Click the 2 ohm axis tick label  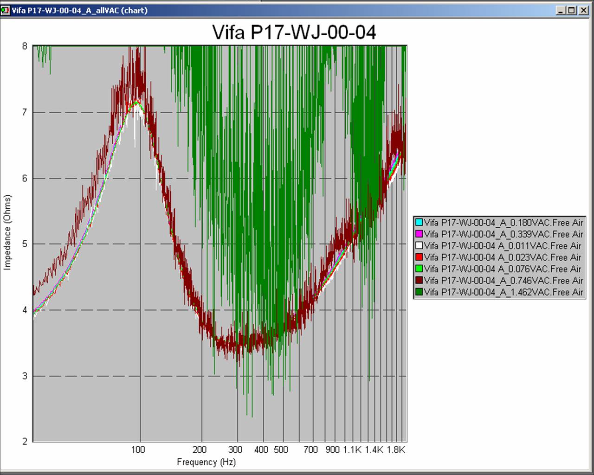tap(25, 441)
